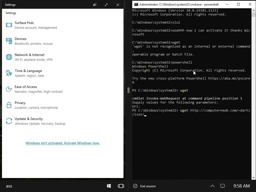Click End session button label
256x192 pixels.
coord(148,186)
